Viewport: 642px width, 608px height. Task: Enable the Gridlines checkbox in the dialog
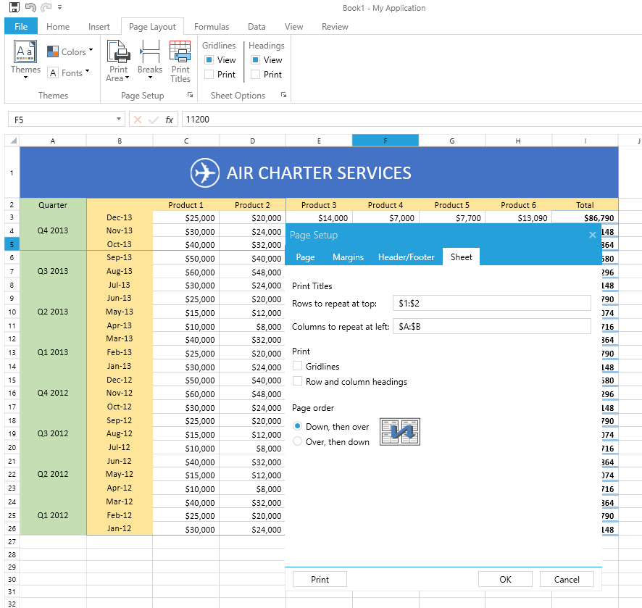point(297,367)
